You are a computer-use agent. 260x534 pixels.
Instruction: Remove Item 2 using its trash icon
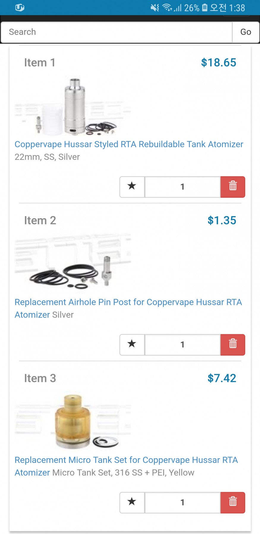pos(233,345)
